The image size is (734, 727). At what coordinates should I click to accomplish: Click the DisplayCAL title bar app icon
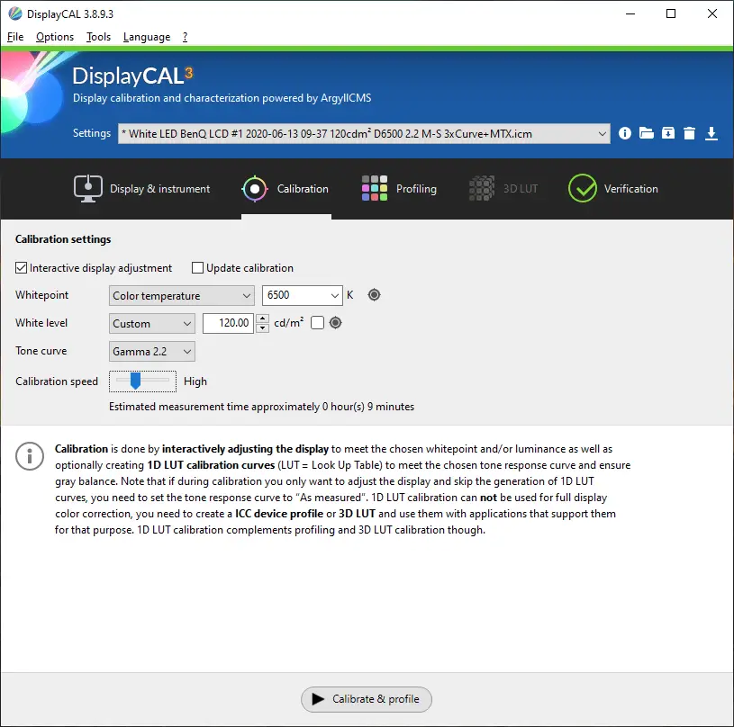[15, 13]
